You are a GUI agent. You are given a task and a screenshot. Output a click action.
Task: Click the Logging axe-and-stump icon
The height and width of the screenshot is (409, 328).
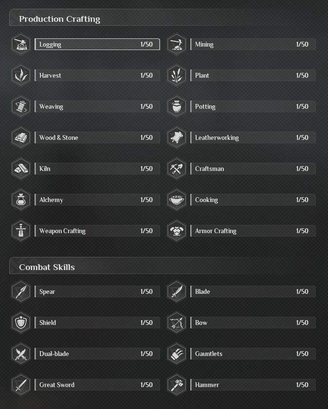pos(21,44)
